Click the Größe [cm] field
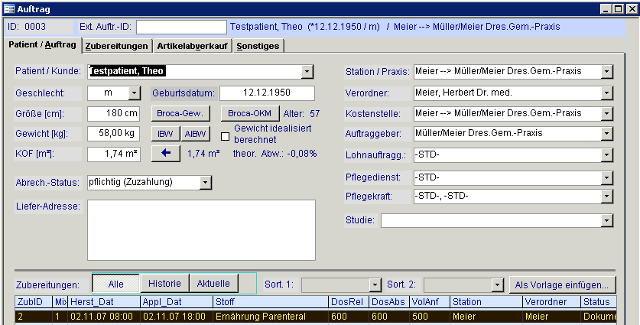 click(x=113, y=113)
